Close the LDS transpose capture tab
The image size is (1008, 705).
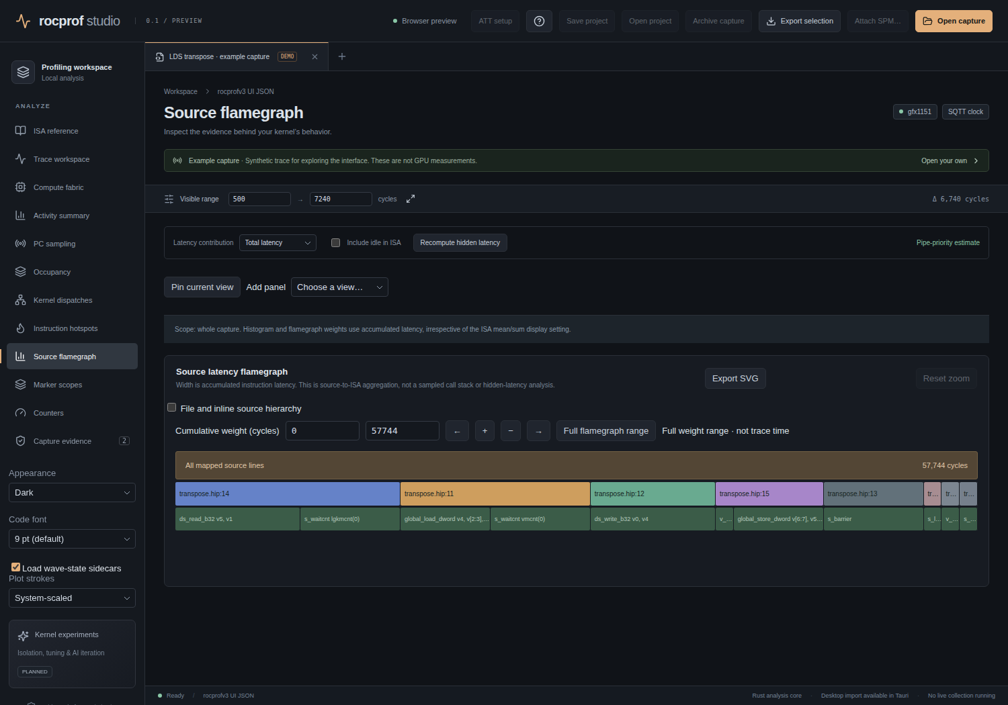pos(314,56)
